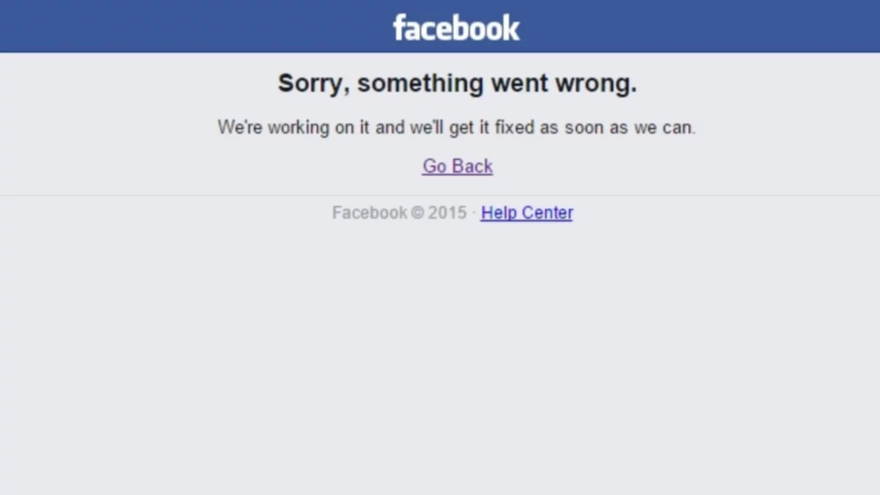880x495 pixels.
Task: Click the letter "f" of the facebook logo
Action: 399,27
